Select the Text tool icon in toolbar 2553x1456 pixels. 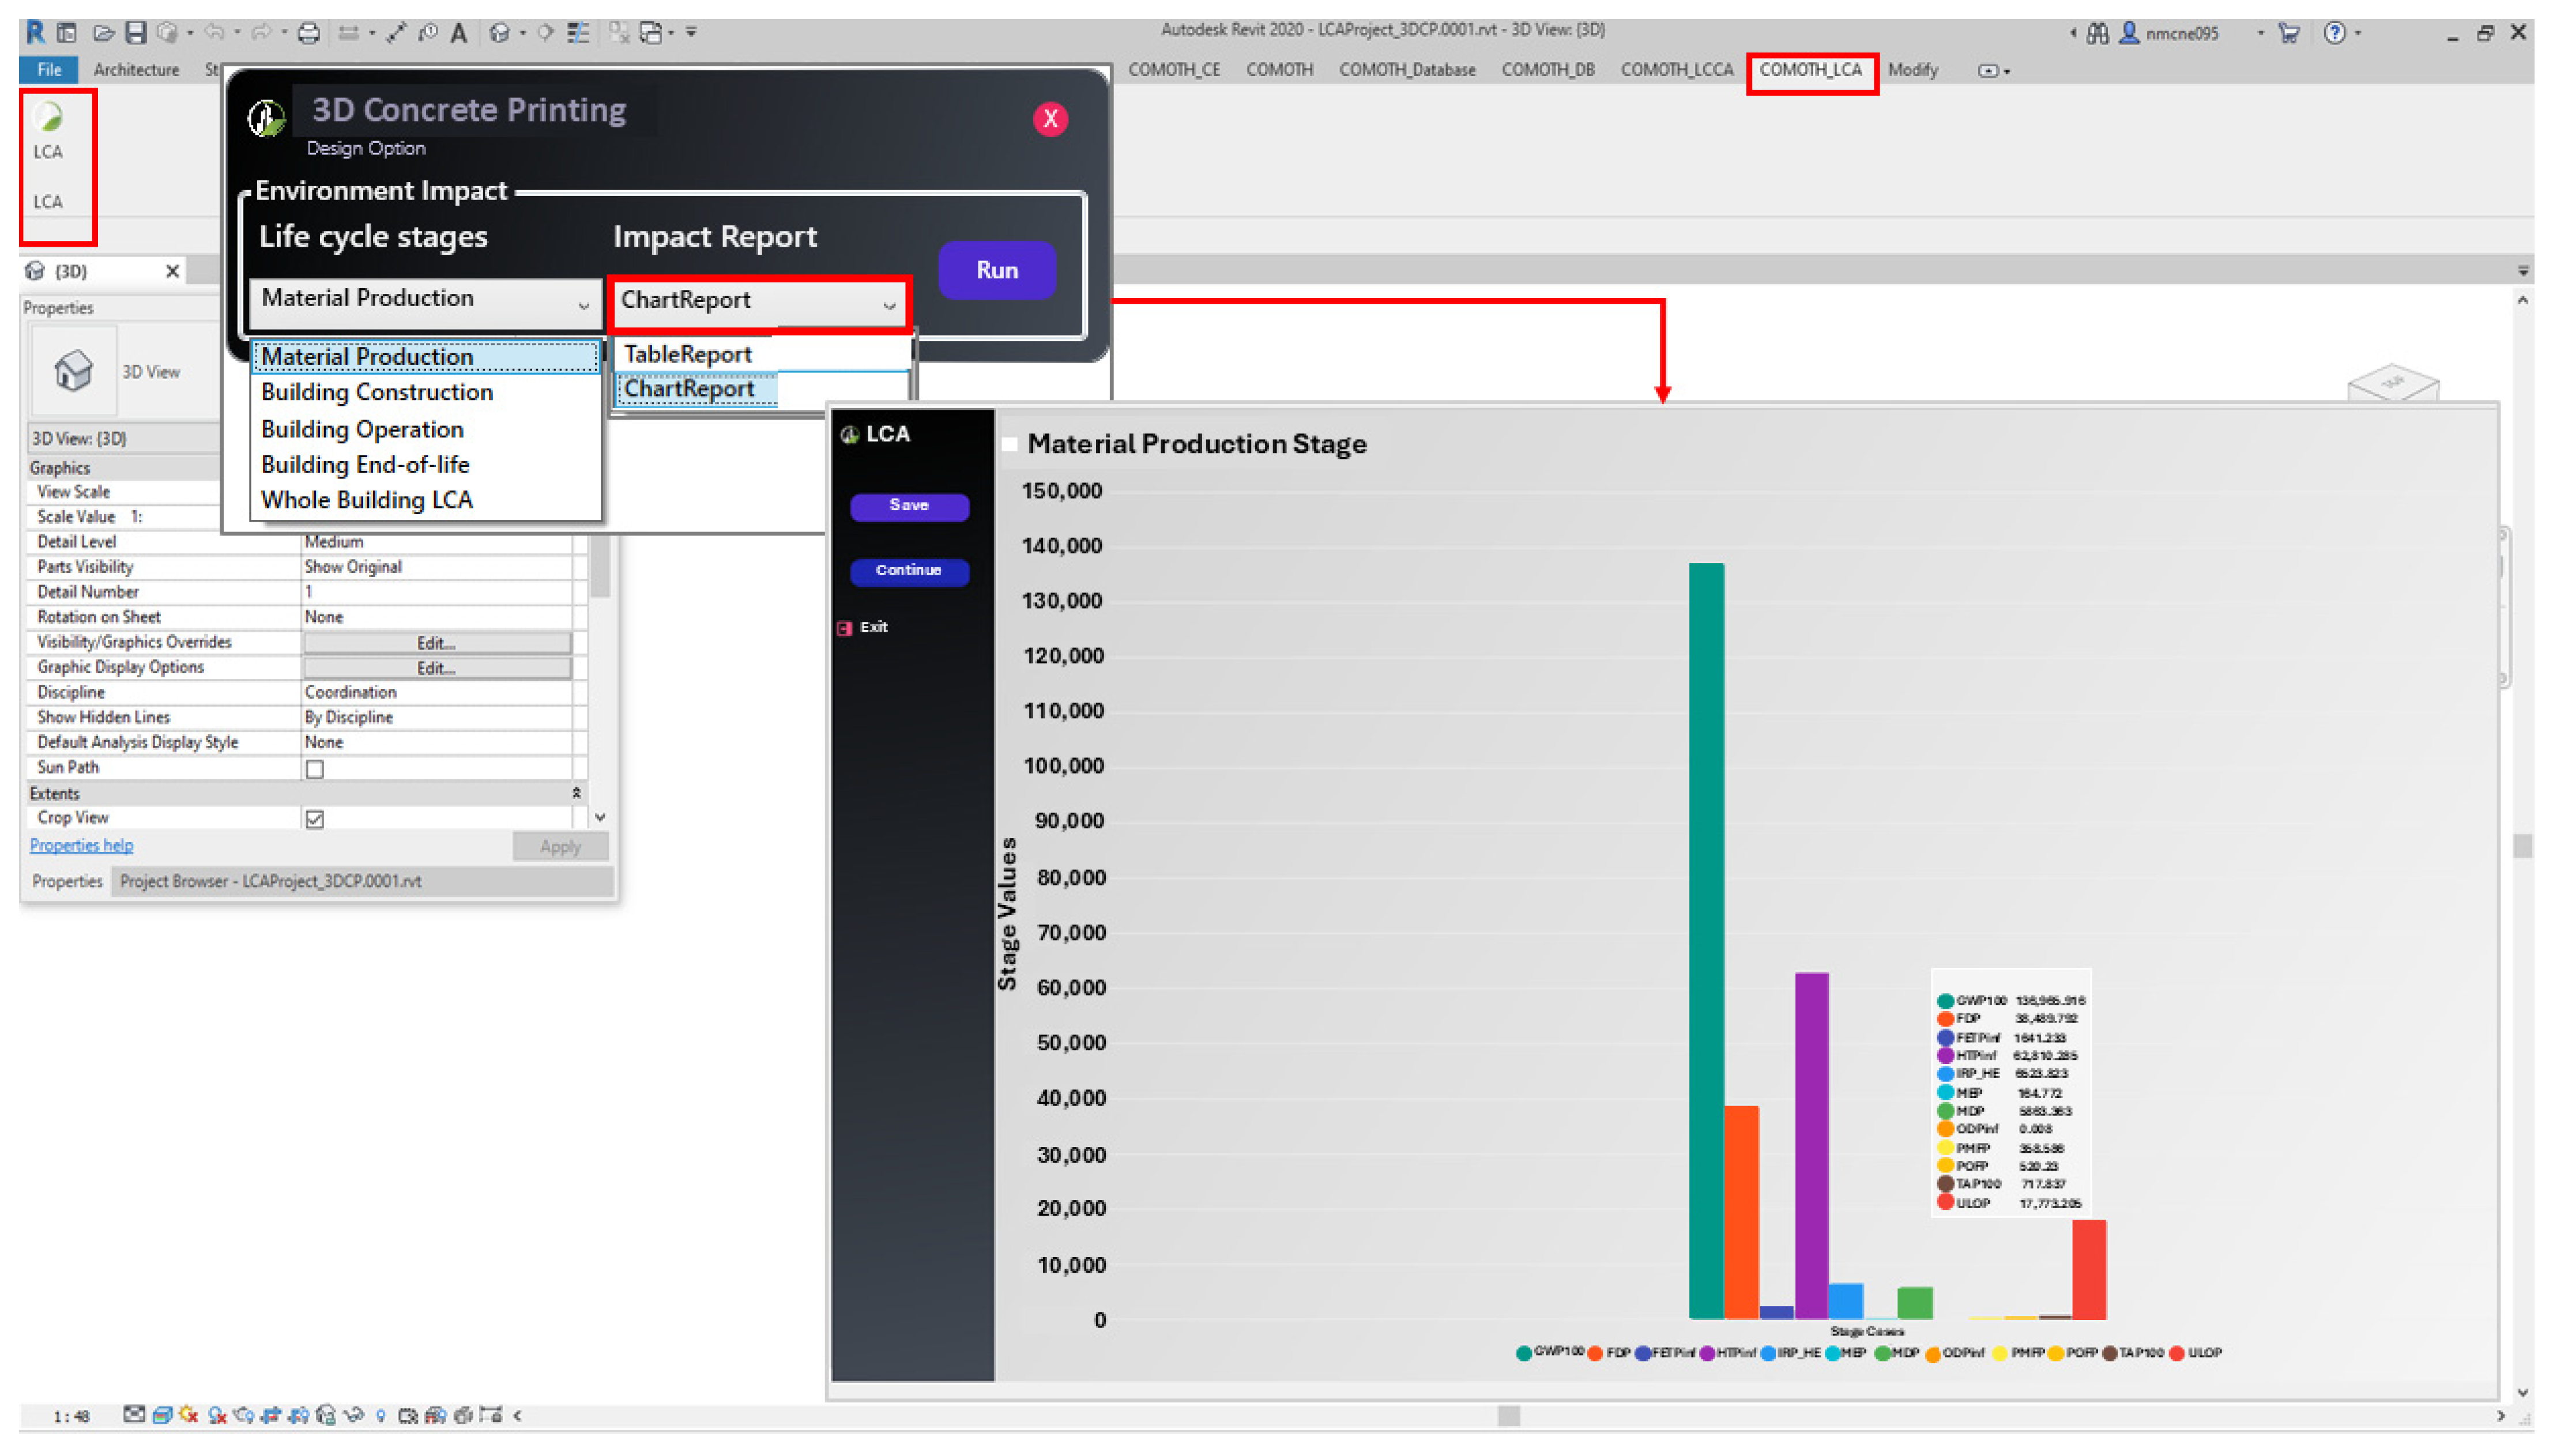pos(458,33)
